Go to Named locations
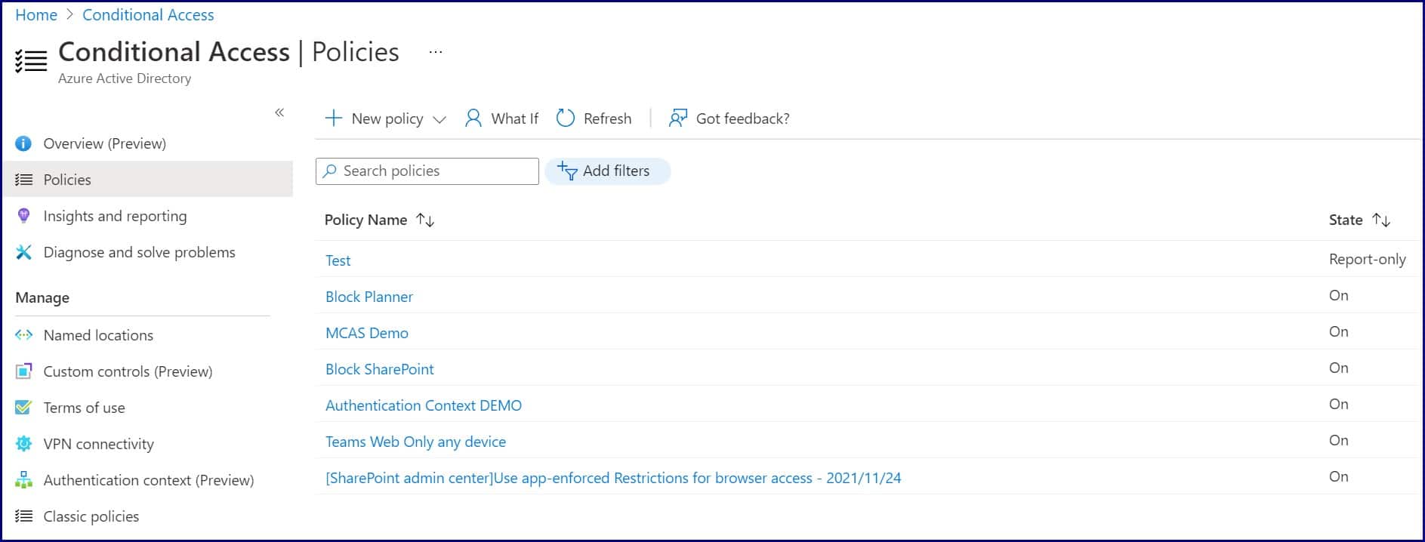The image size is (1425, 542). [98, 335]
